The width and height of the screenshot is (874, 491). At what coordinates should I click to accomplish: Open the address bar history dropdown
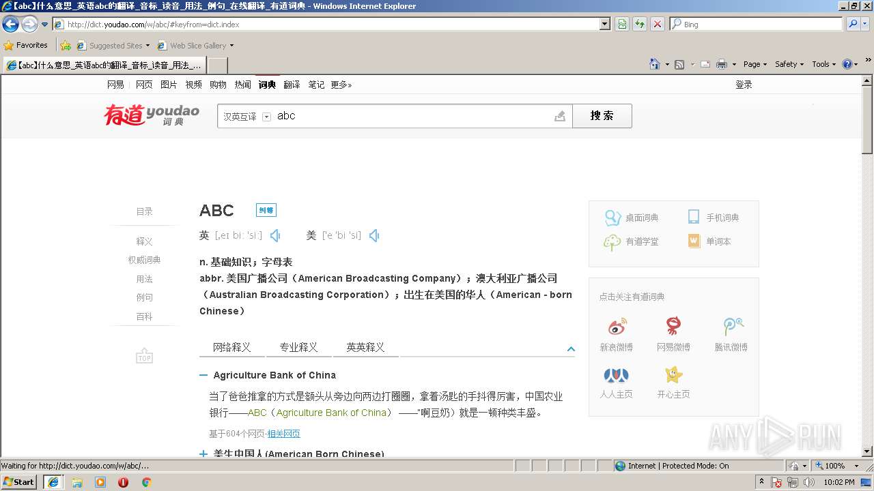click(x=605, y=24)
